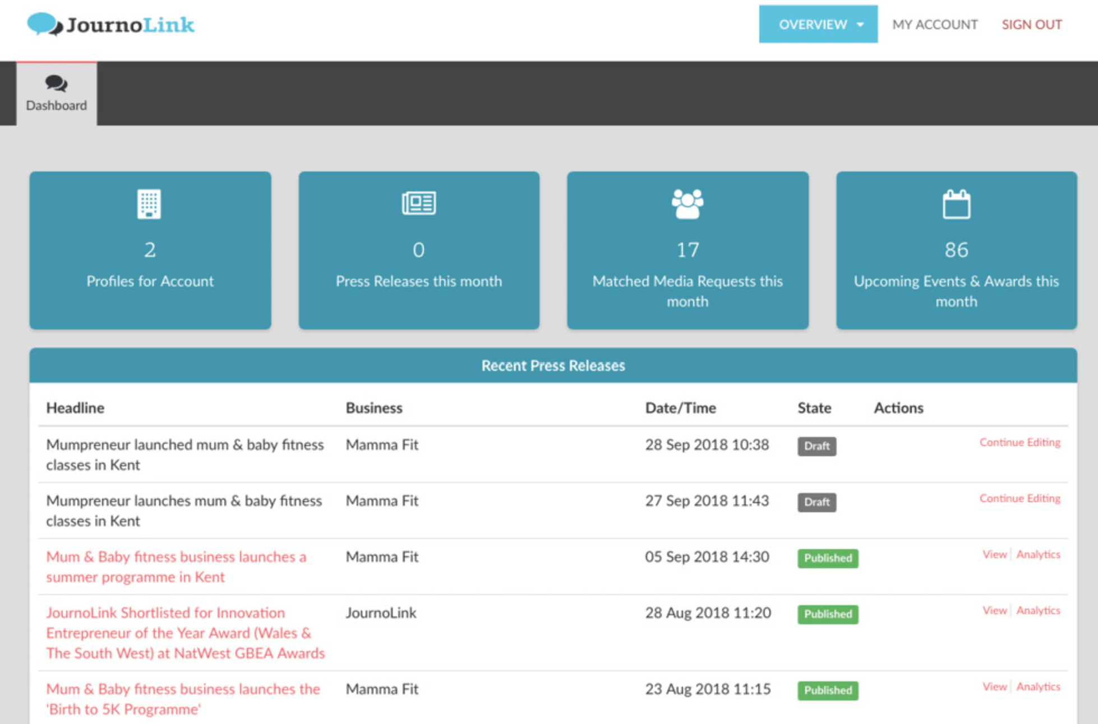Open the Profiles for Account card

(150, 250)
